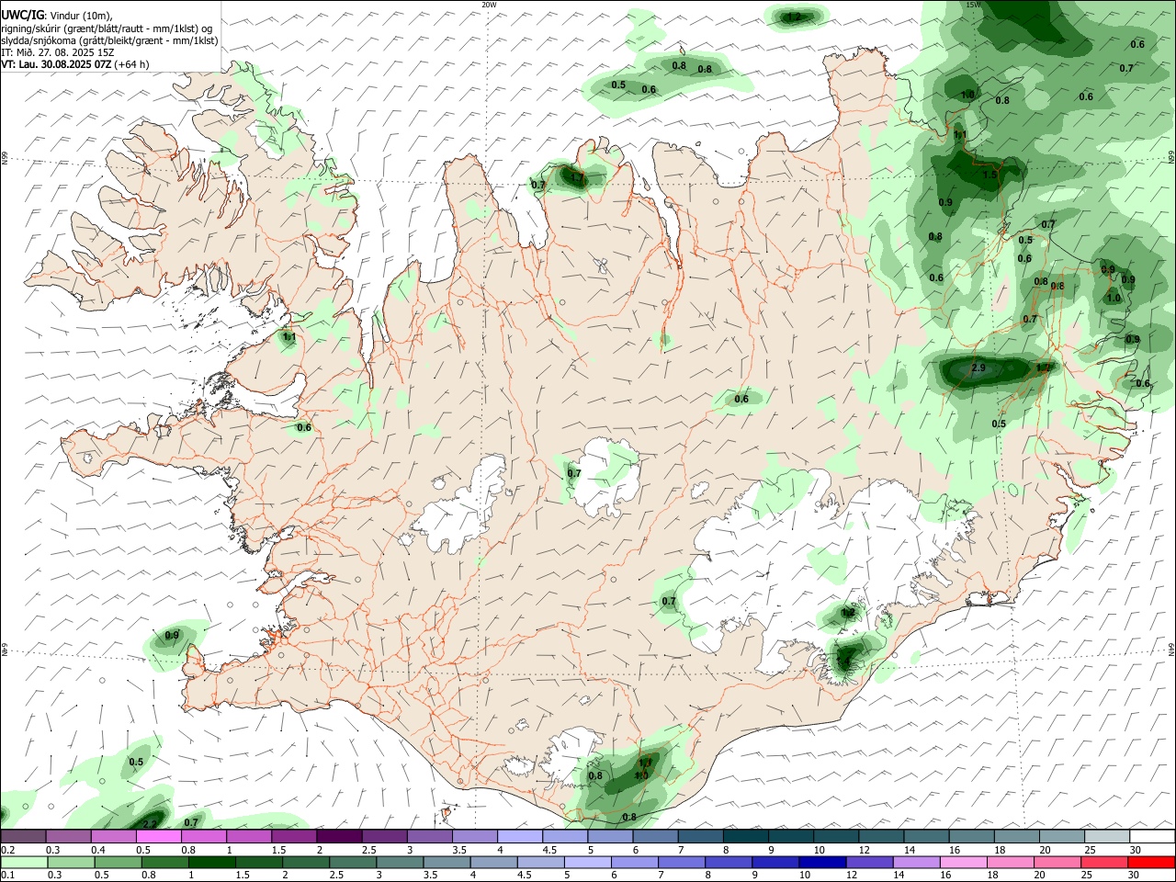Click the 2.9 precipitation value in east Iceland

(978, 368)
